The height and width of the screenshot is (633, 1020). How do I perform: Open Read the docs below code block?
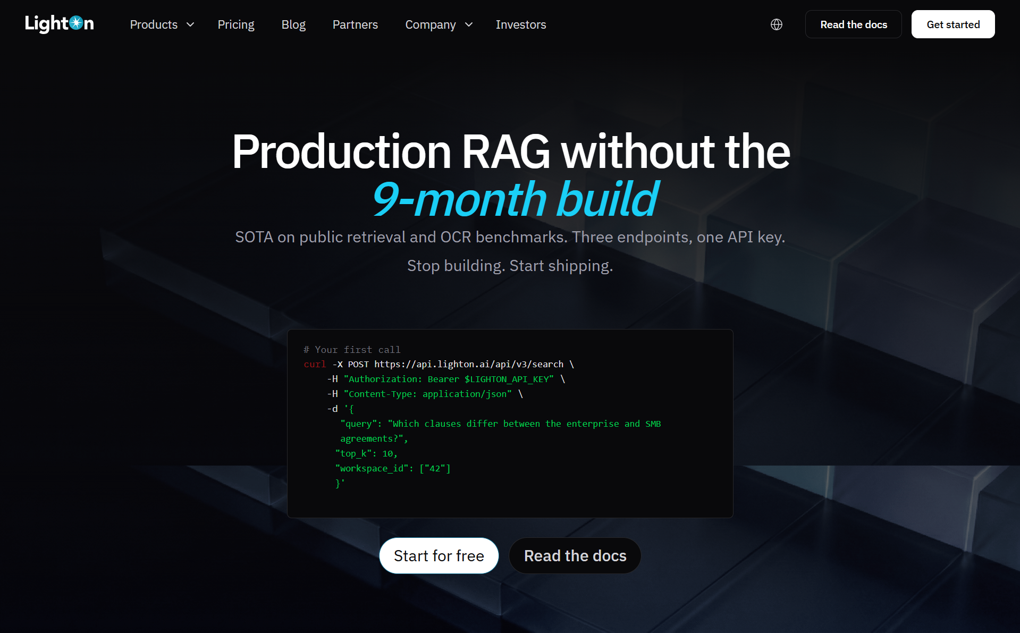tap(575, 555)
